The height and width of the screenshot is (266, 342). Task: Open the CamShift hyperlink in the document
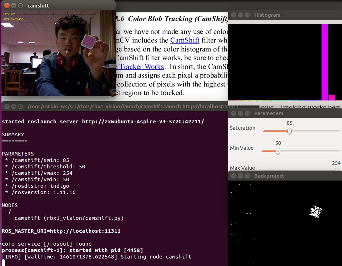(185, 40)
